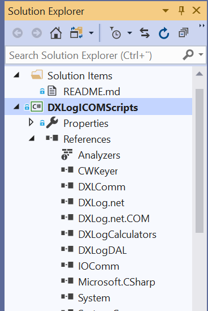
Task: Select the README.md file
Action: click(x=92, y=92)
